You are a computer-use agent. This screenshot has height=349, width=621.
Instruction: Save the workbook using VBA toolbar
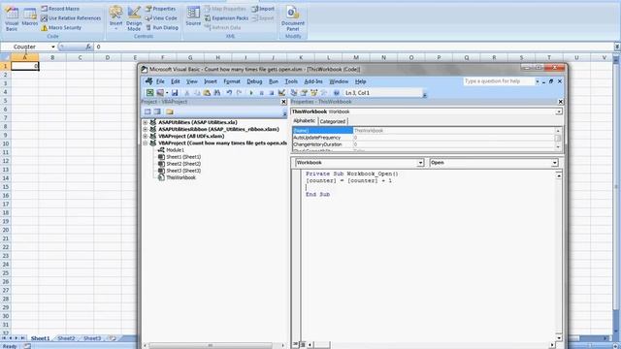coord(175,93)
